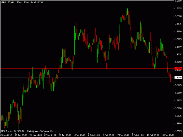Click the 1.5525 price scale value
The width and height of the screenshot is (183, 137).
[x=178, y=131]
